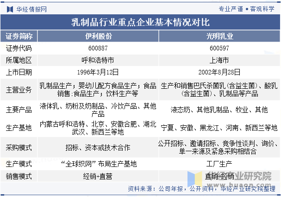Select the 主要产品 row label
The image size is (281, 197).
point(19,110)
